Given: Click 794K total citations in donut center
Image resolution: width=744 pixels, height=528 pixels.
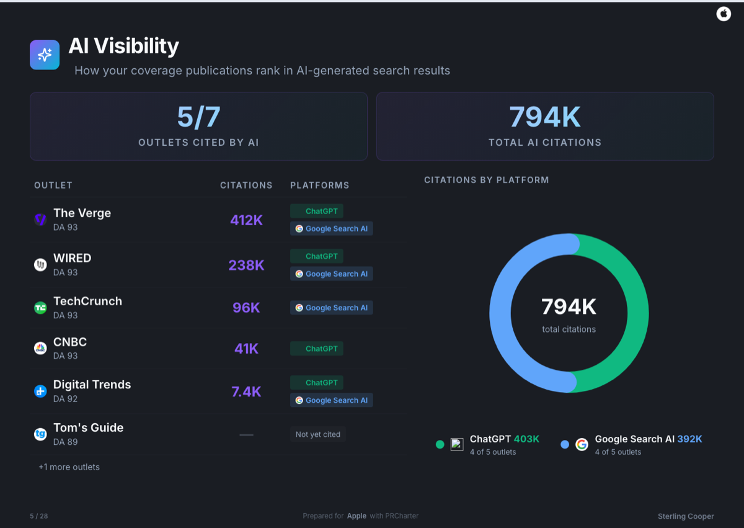Looking at the screenshot, I should [569, 315].
